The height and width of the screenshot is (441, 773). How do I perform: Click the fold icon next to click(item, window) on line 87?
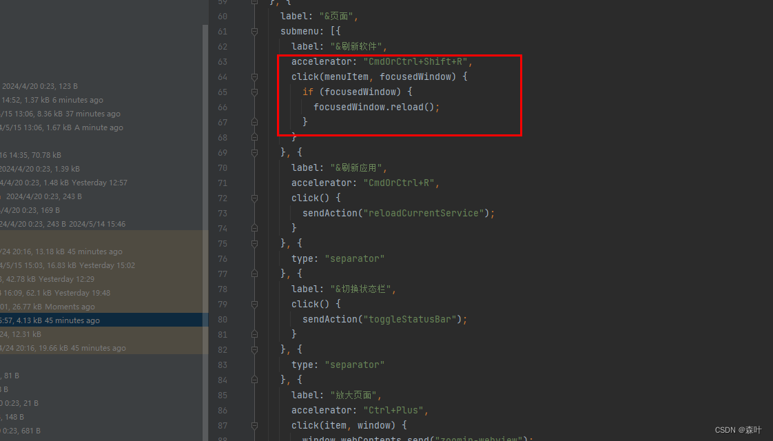[254, 425]
